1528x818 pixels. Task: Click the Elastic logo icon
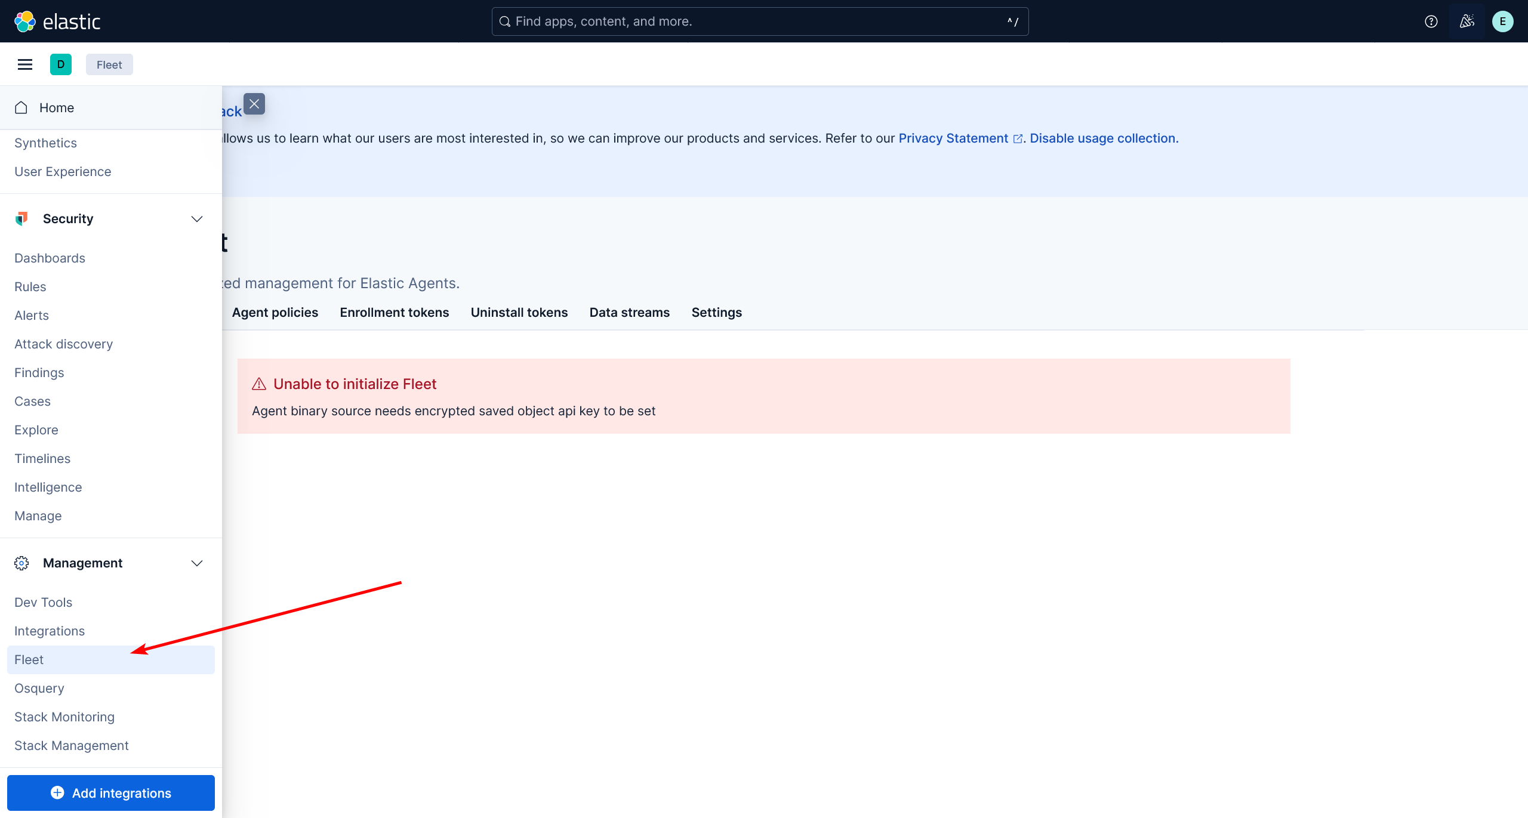(25, 21)
